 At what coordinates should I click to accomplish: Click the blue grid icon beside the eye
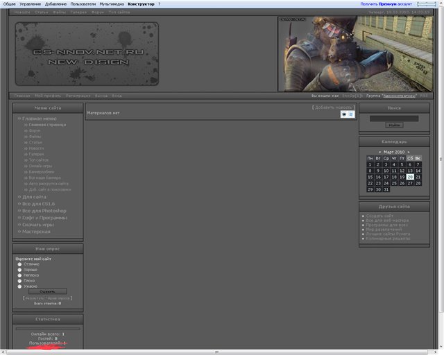351,114
